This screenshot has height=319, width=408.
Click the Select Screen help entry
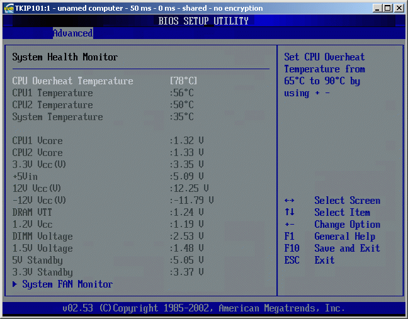click(348, 201)
